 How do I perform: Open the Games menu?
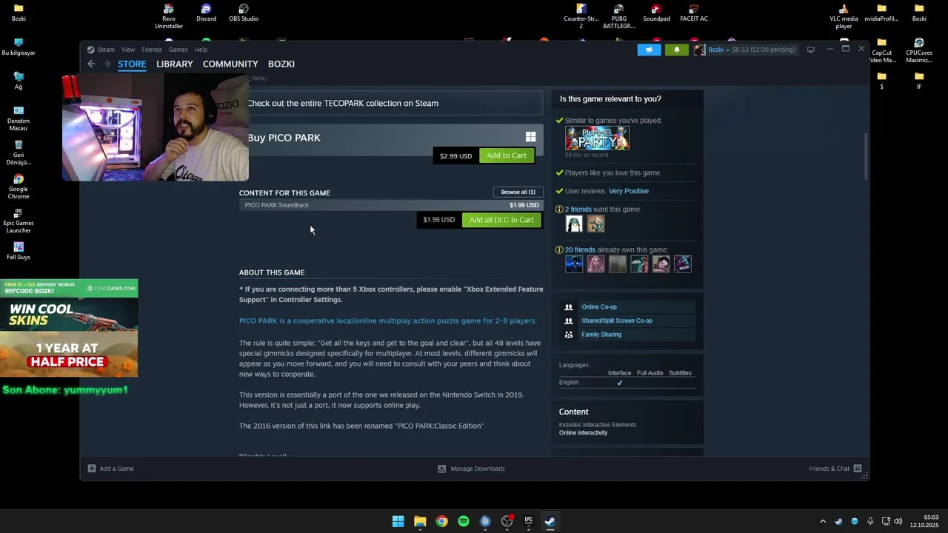[x=178, y=50]
